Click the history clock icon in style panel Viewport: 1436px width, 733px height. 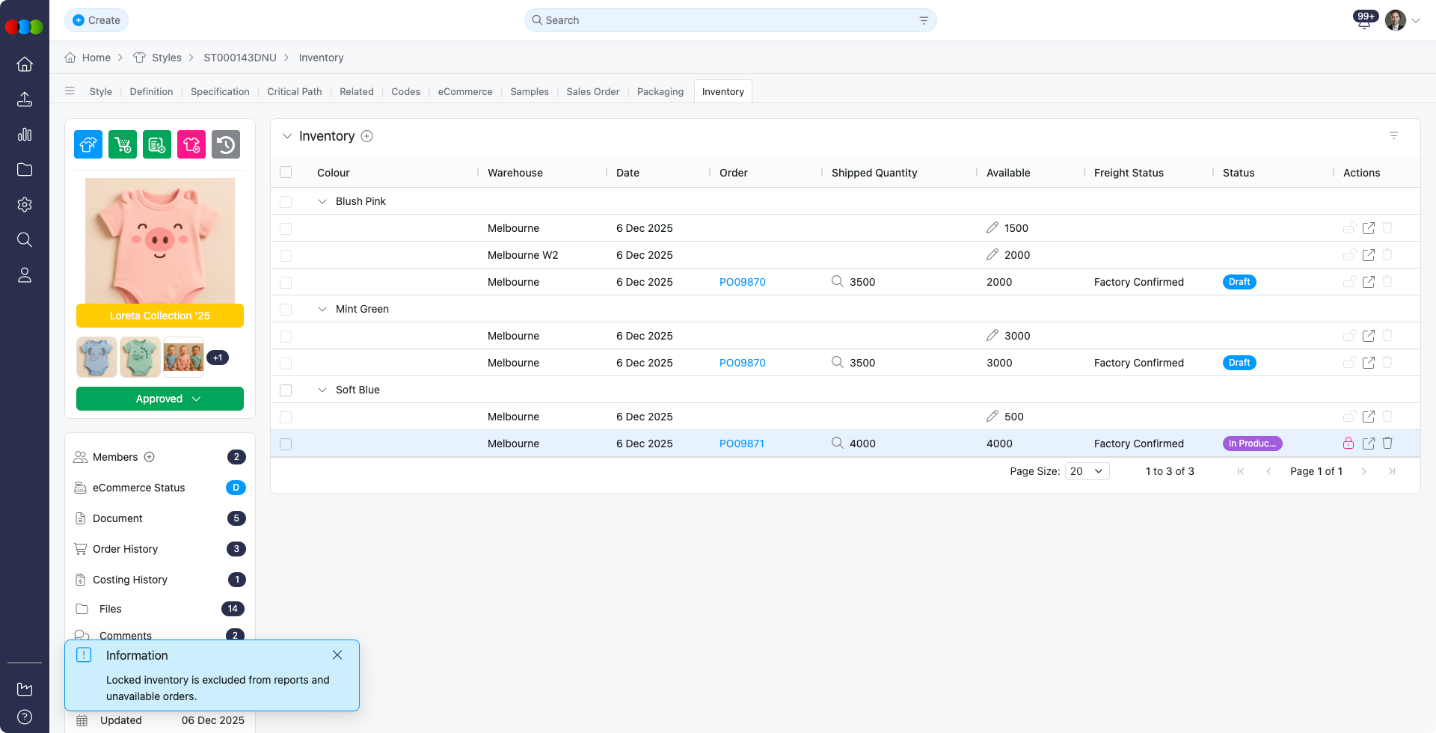pos(226,144)
